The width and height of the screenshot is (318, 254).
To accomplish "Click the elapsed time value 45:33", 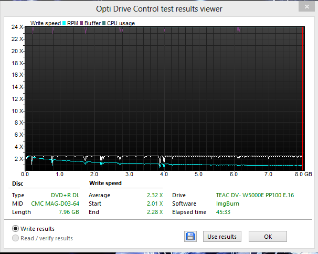I will pyautogui.click(x=223, y=212).
